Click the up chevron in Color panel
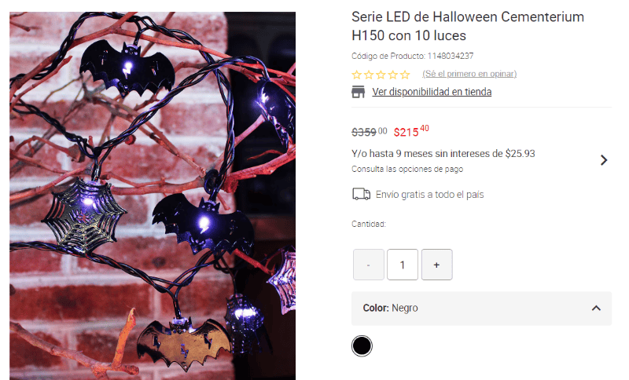Viewport: 629px width, 380px height. (596, 308)
